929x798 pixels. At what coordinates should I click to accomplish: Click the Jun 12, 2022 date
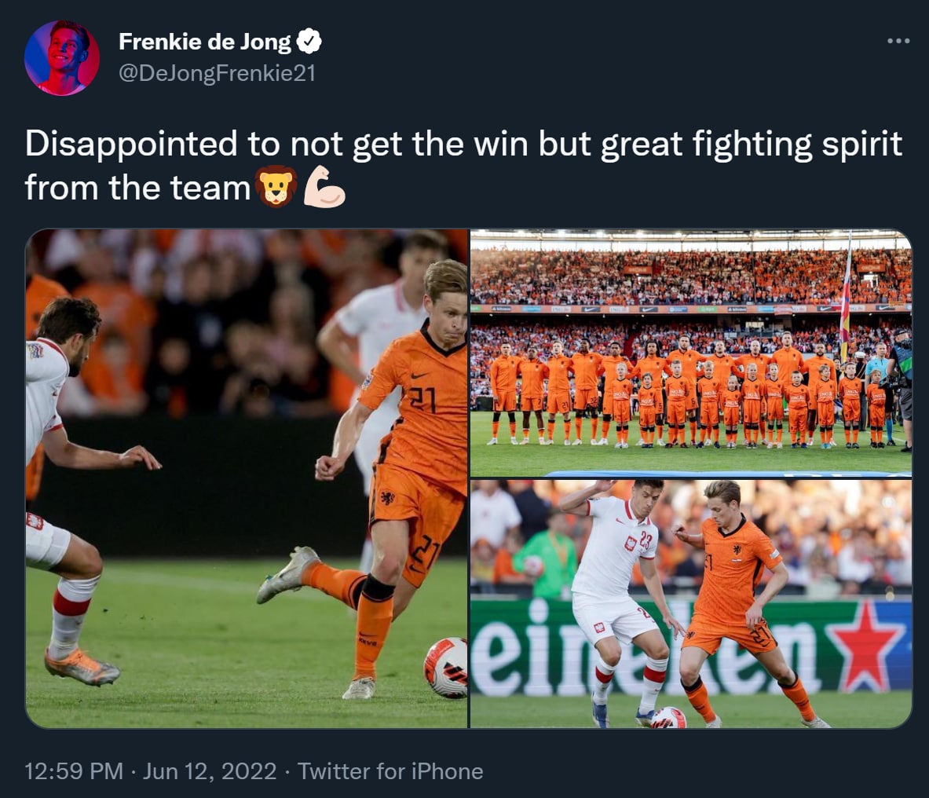click(x=210, y=771)
